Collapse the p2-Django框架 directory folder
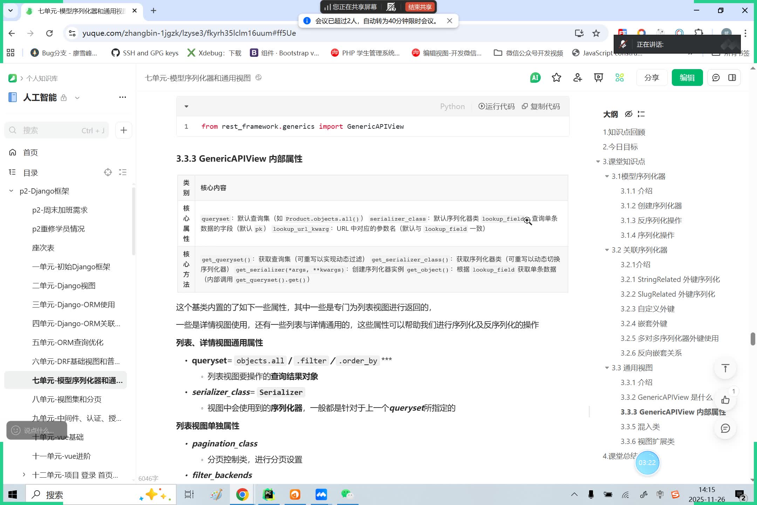757x505 pixels. click(x=11, y=191)
